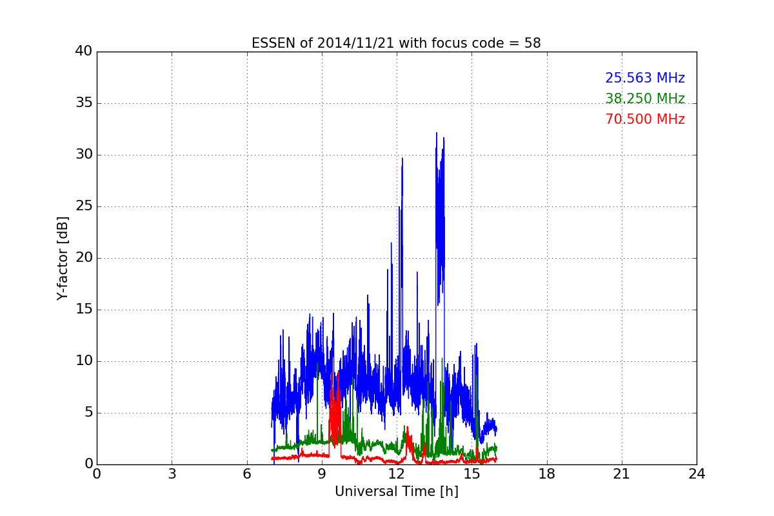The image size is (774, 516).
Task: Select the blue '25.563 MHz' legend label
Action: (x=645, y=78)
